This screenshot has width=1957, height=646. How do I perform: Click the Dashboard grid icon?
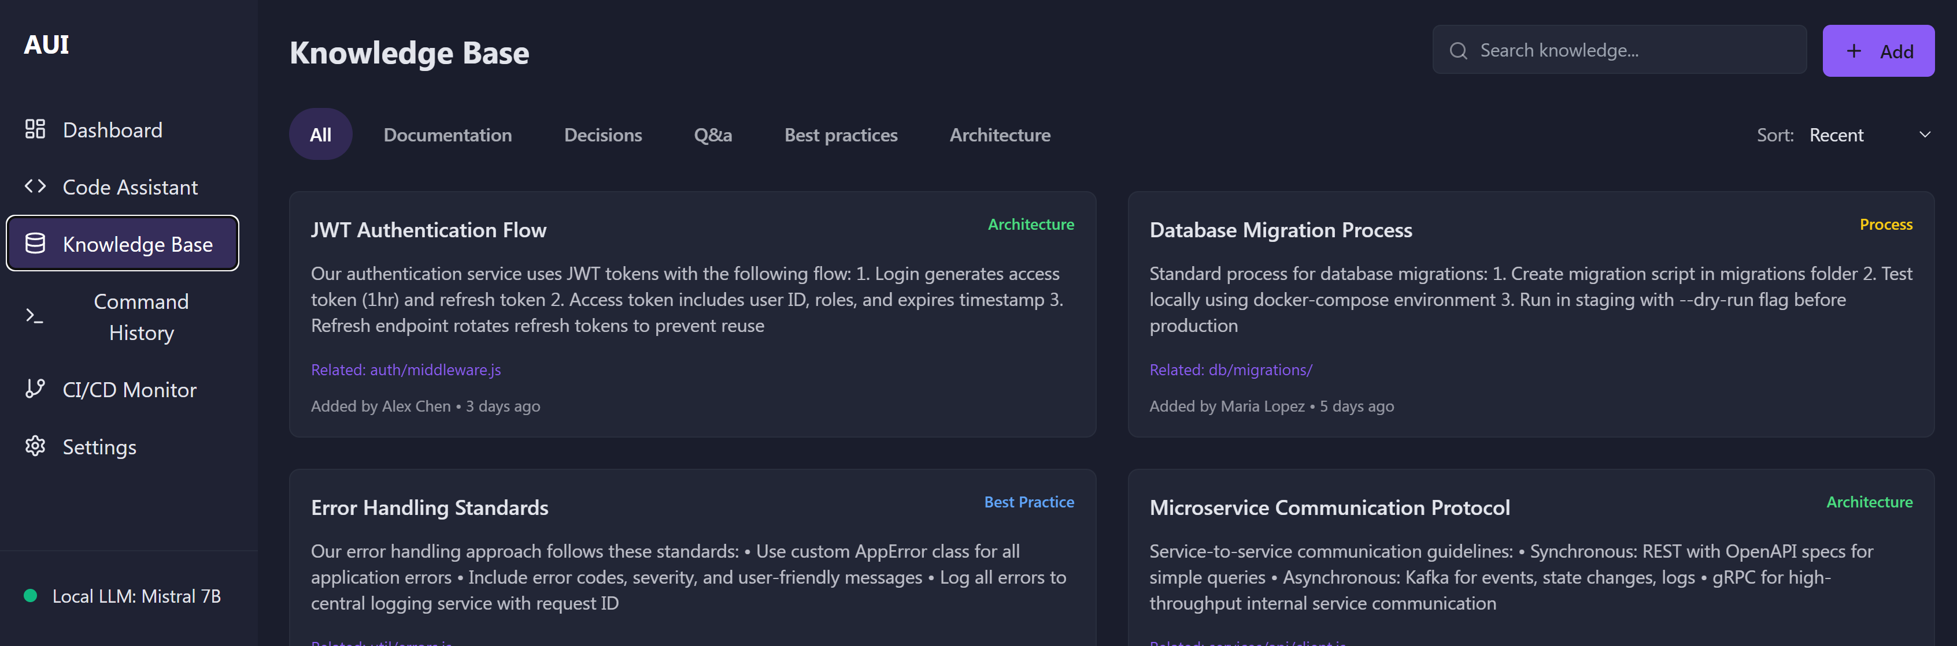(x=35, y=129)
